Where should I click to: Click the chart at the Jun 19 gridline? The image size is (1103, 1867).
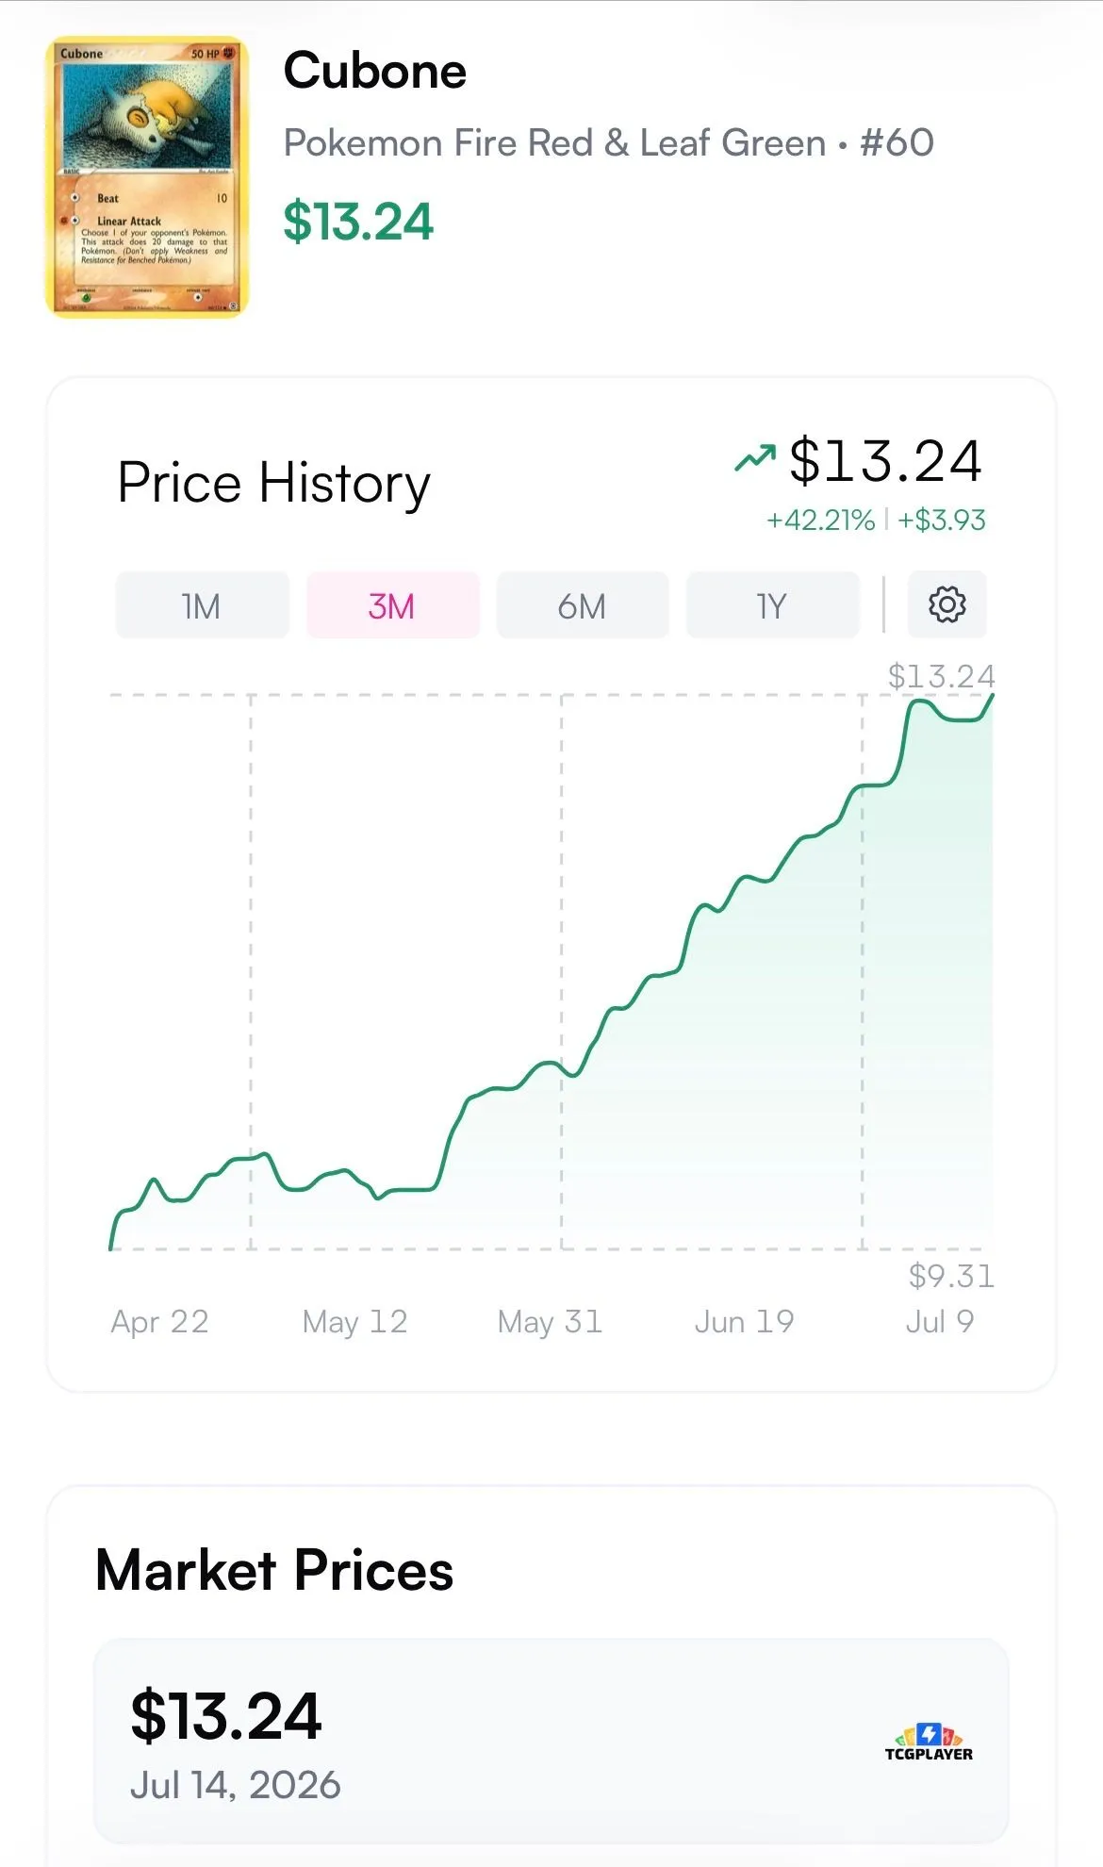[x=862, y=971]
